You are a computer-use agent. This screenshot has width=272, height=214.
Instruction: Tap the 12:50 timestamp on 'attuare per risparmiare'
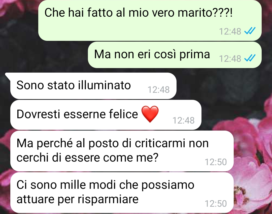tap(216, 204)
